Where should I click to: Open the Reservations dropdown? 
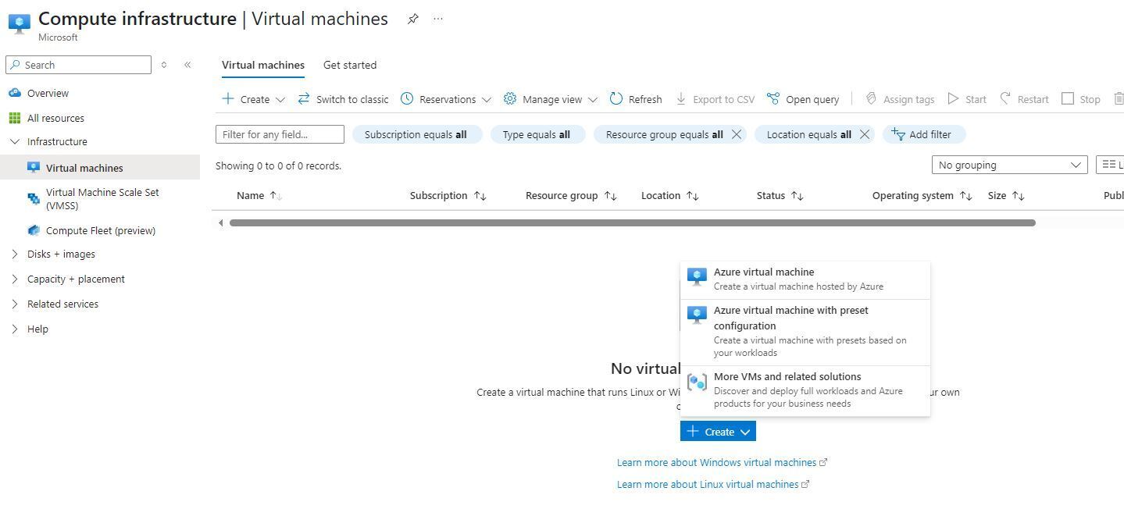click(446, 99)
